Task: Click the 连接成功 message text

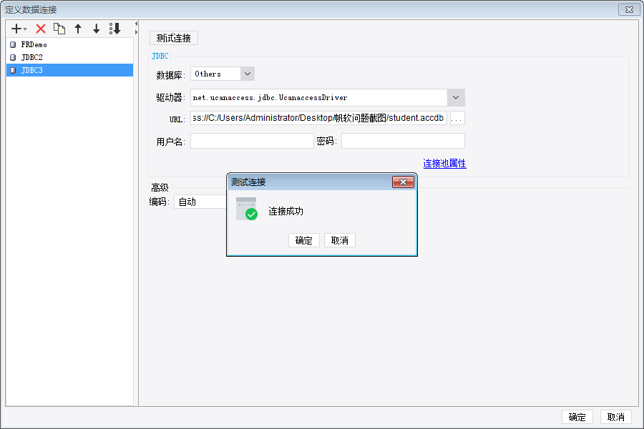Action: 286,212
